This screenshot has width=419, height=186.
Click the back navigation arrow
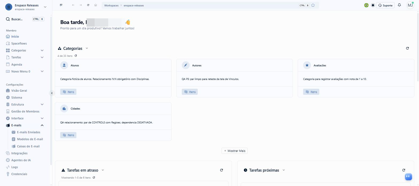coord(73,5)
